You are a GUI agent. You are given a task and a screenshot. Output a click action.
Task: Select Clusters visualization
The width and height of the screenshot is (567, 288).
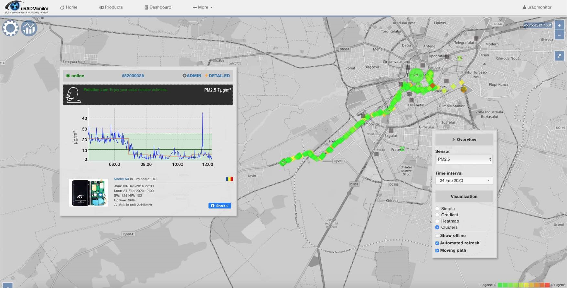click(437, 227)
